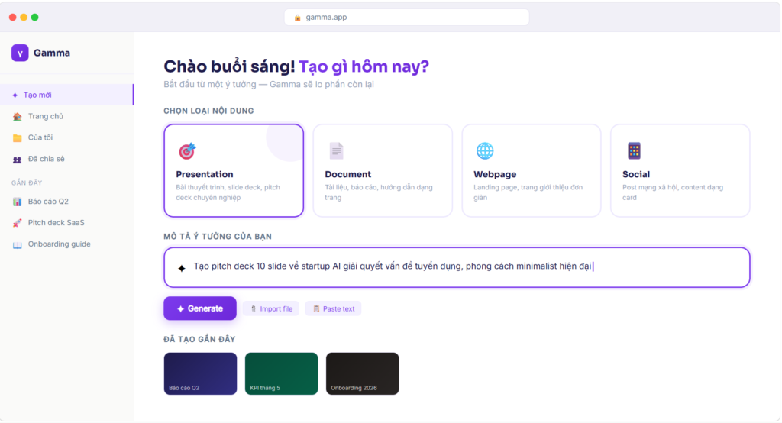Open the Onboarding 2026 thumbnail
This screenshot has width=782, height=423.
point(363,373)
